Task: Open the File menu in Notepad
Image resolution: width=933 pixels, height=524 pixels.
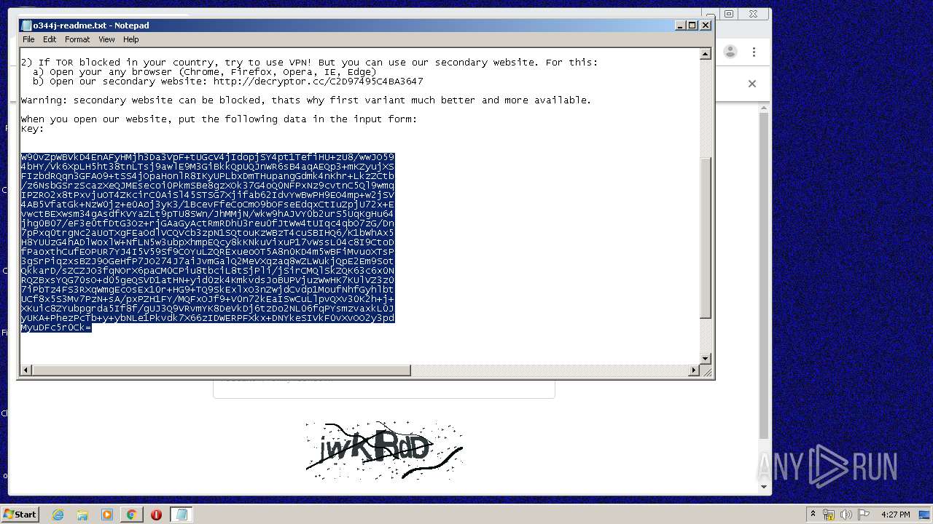Action: (28, 39)
